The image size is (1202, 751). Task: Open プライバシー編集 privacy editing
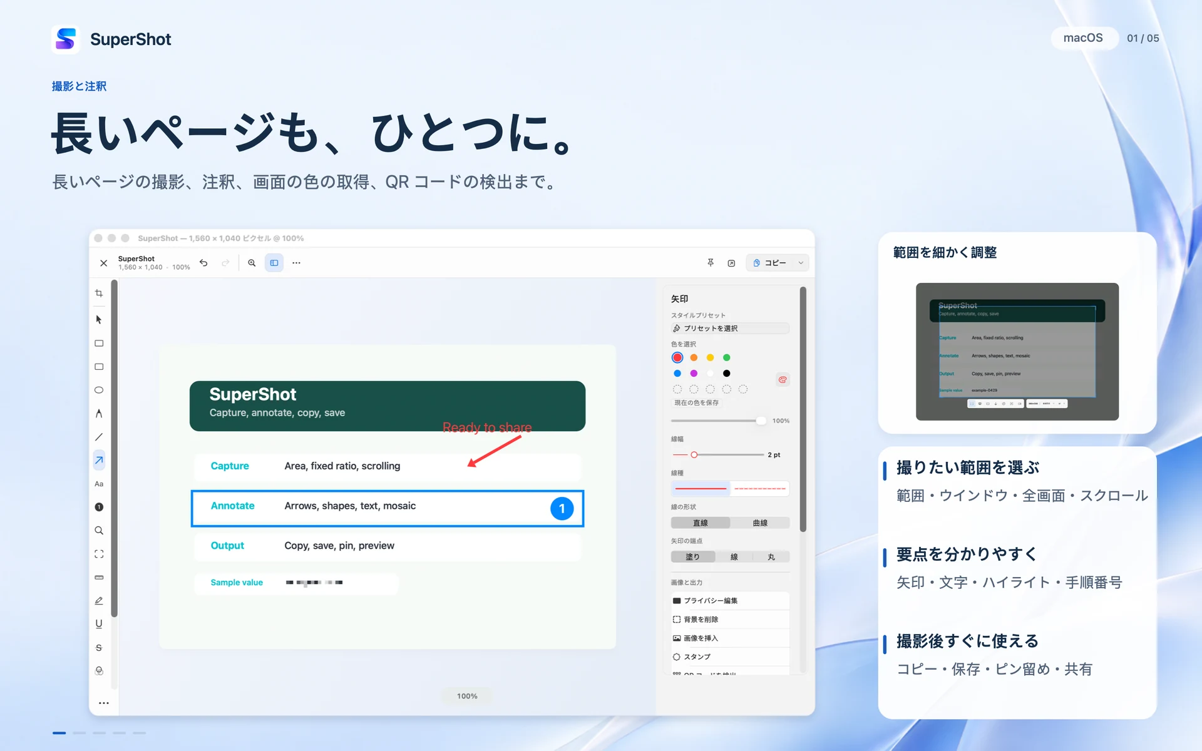(730, 600)
